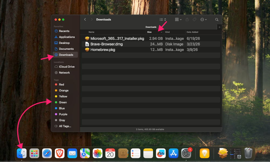Click the 3/9/26 date cell
This screenshot has height=162, width=270.
tap(192, 50)
